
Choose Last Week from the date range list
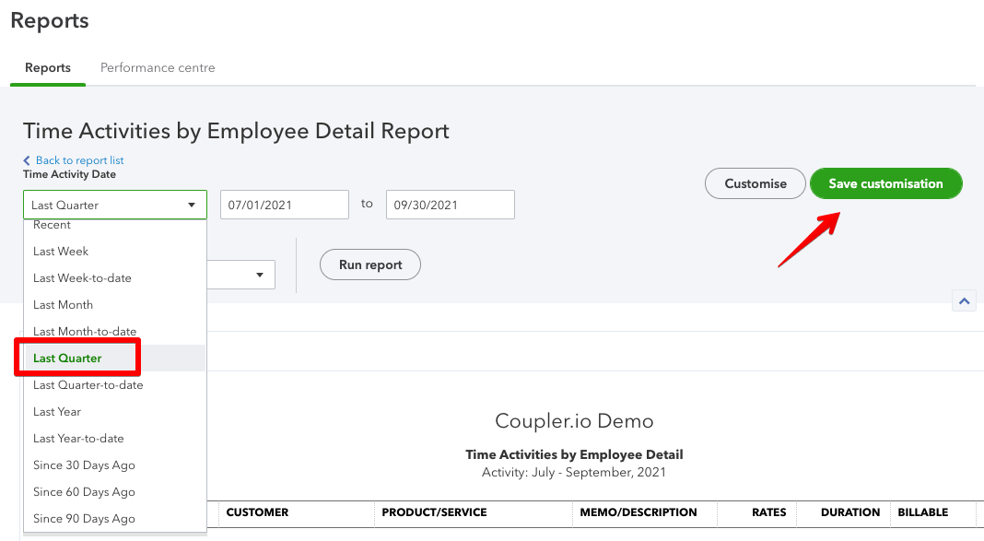coord(60,251)
